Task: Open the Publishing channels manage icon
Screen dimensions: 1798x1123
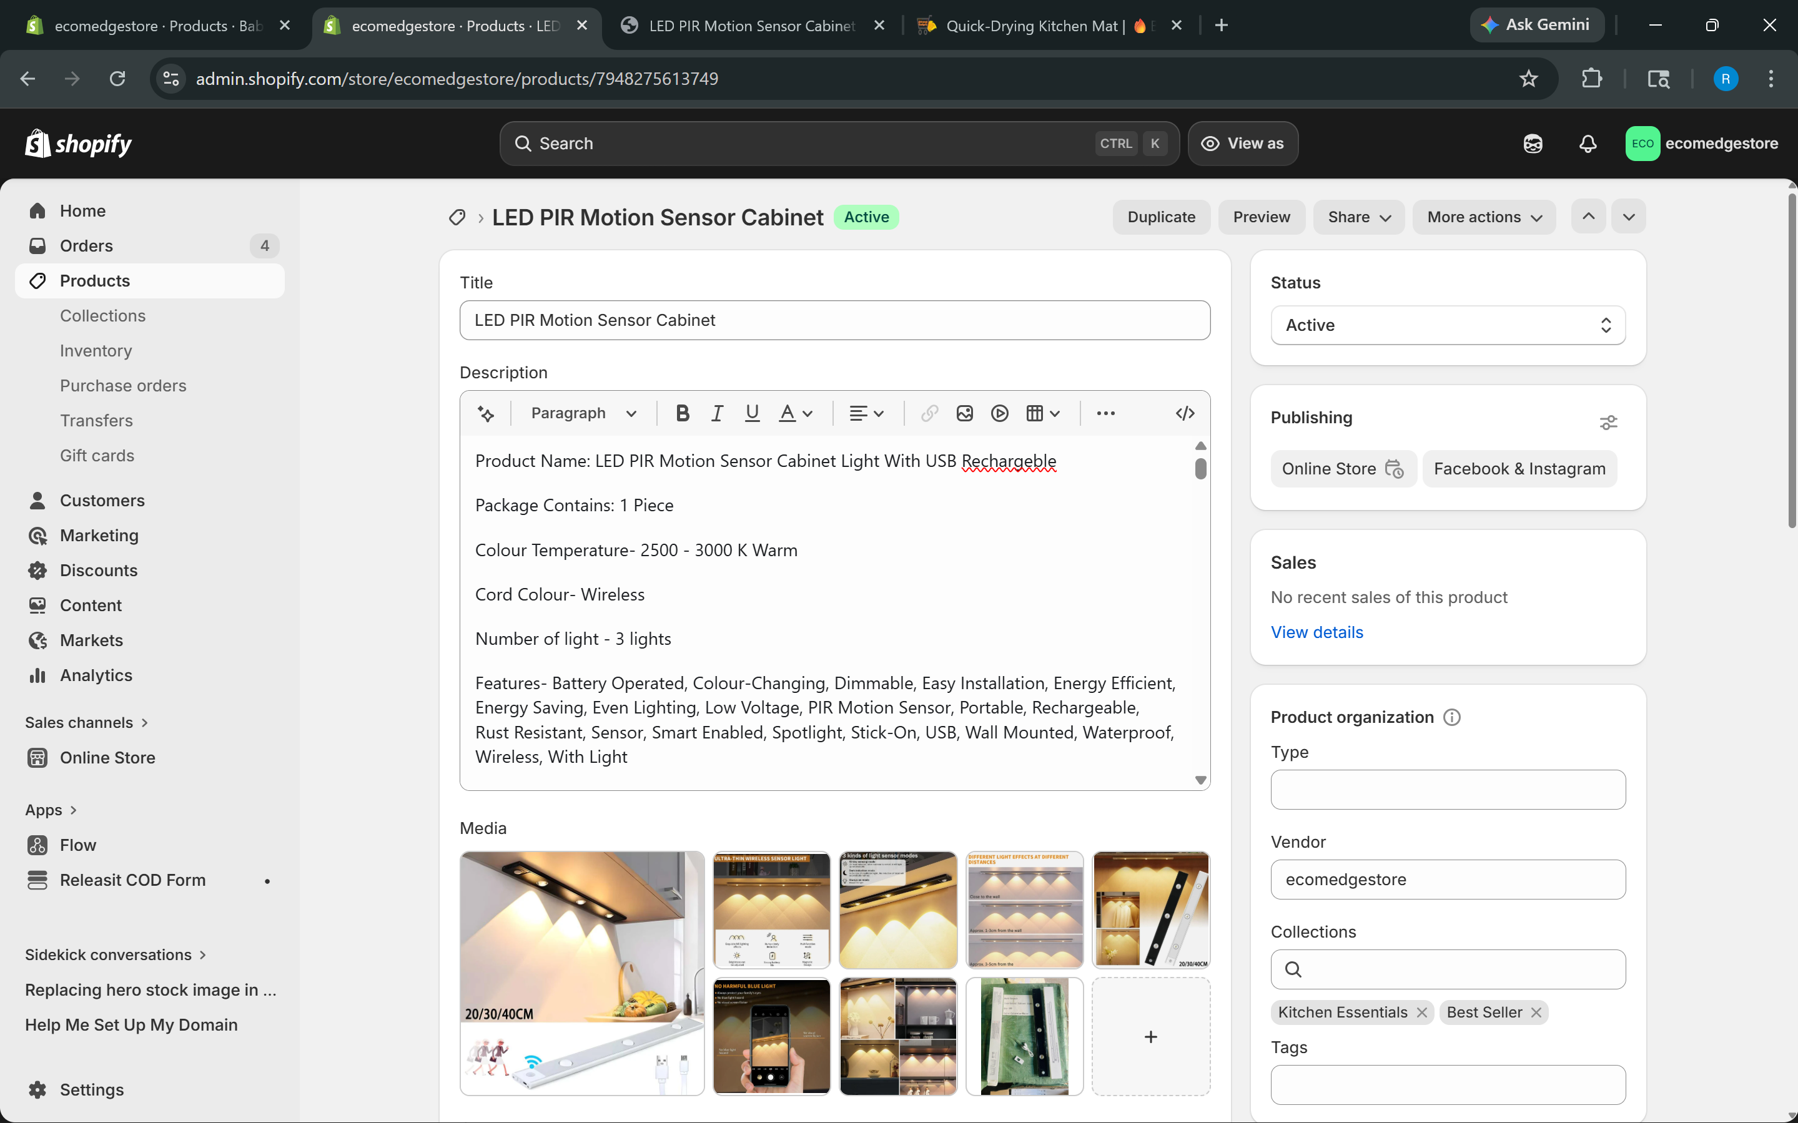Action: pyautogui.click(x=1609, y=422)
